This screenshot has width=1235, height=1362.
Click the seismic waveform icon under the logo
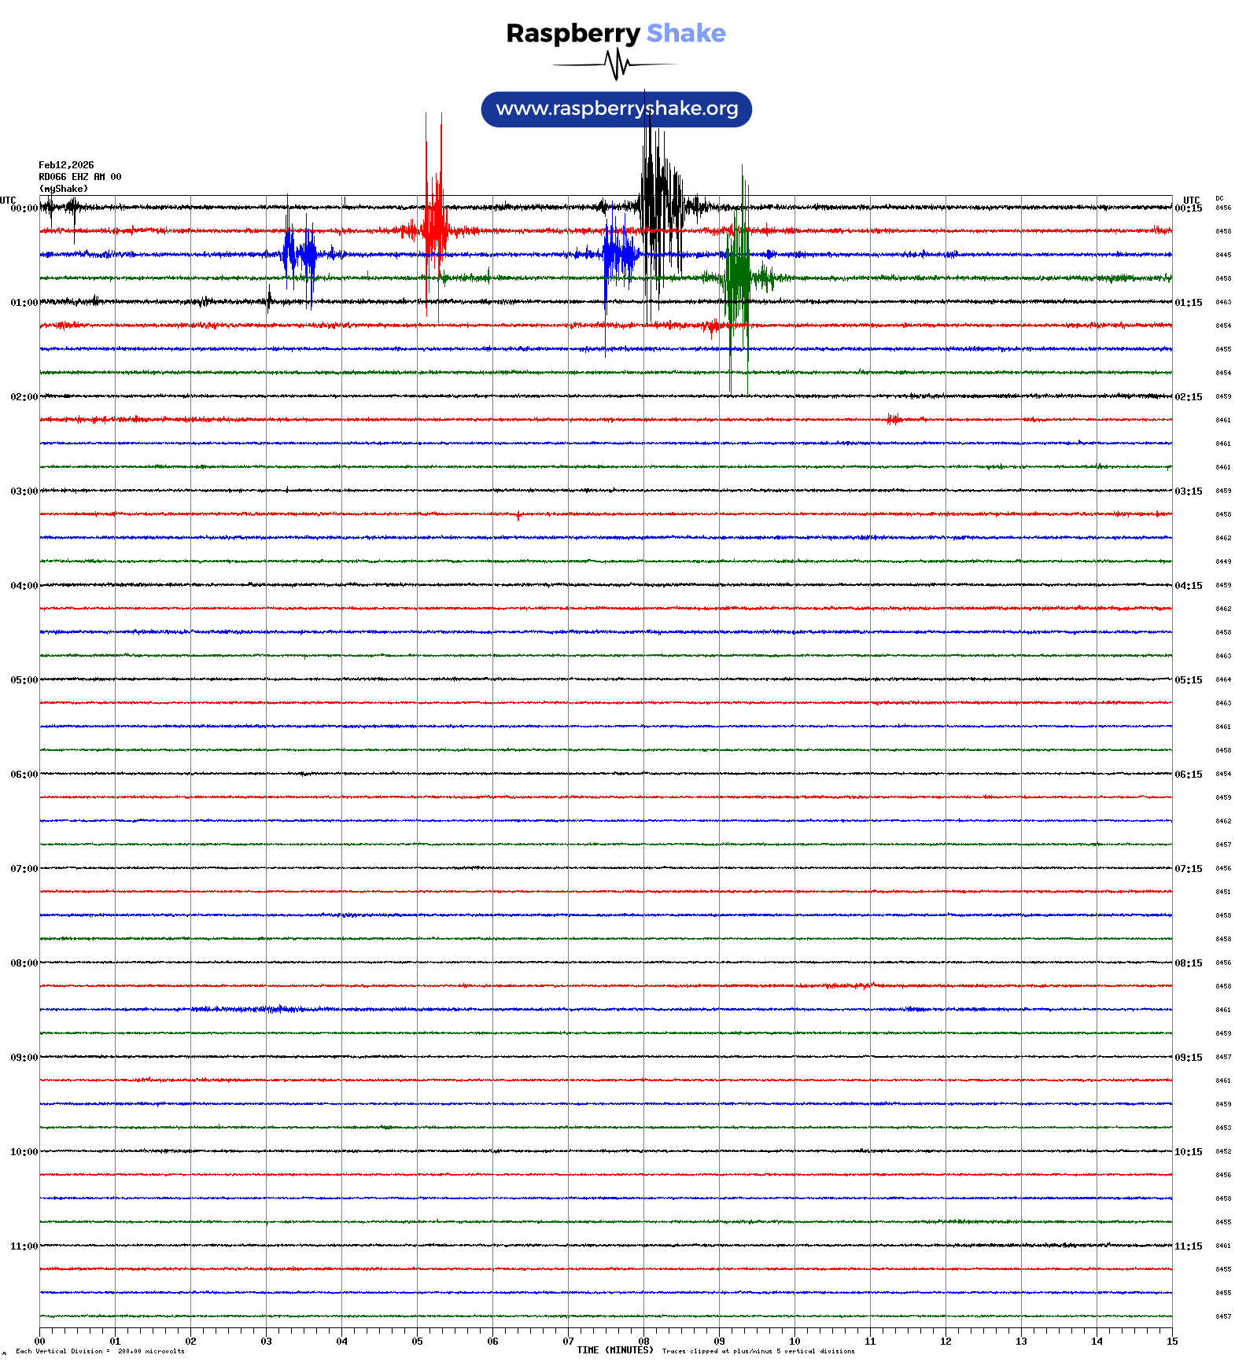pos(615,64)
